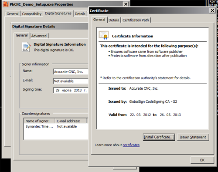Click the Install Certificate button
This screenshot has width=218, height=172.
pyautogui.click(x=159, y=137)
